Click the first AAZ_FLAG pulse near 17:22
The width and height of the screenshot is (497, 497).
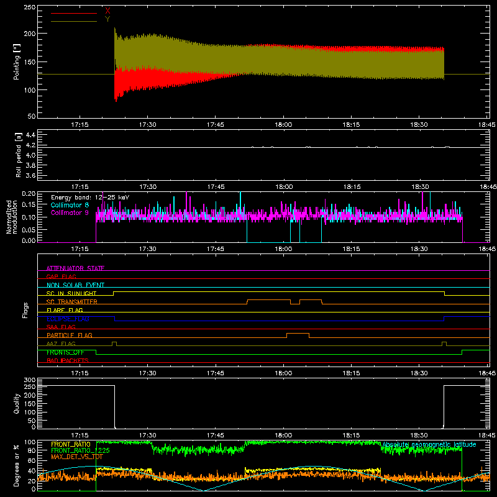(114, 344)
